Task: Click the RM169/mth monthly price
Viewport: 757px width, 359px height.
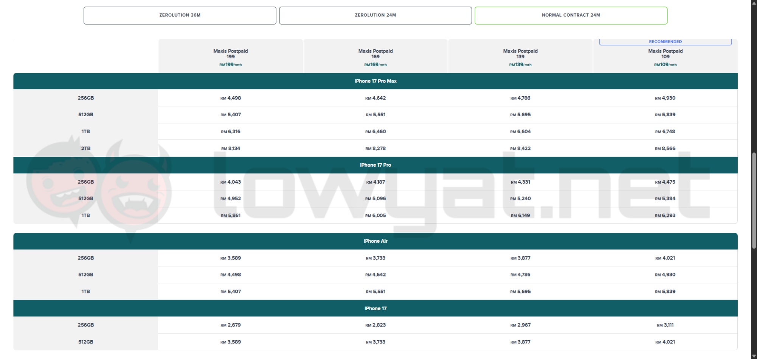Action: click(x=375, y=65)
